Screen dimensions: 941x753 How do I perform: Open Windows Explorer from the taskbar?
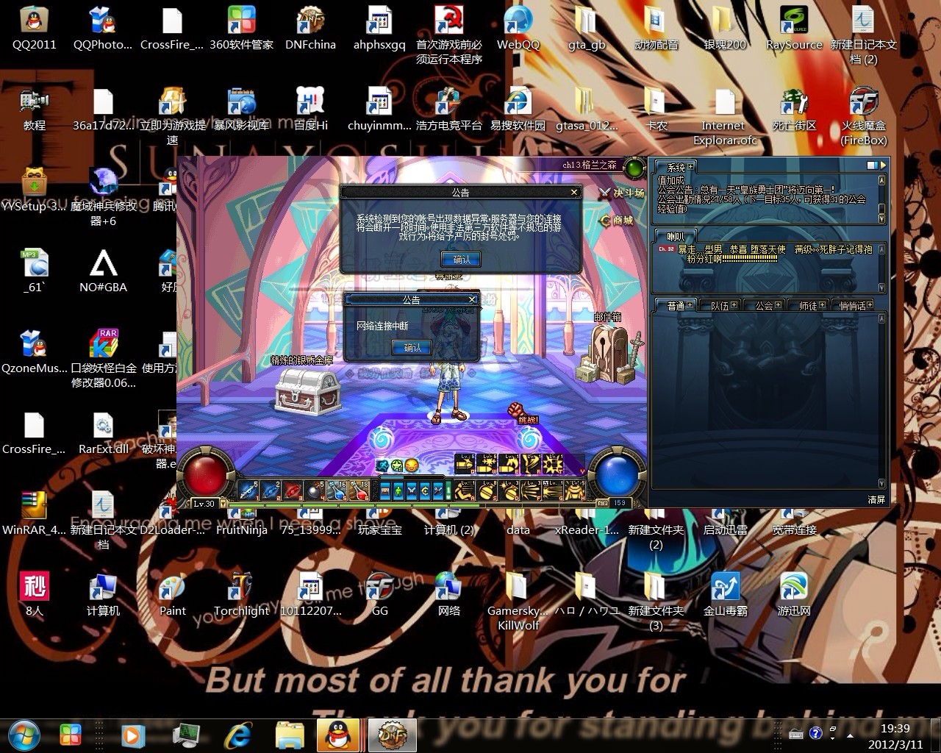(290, 735)
